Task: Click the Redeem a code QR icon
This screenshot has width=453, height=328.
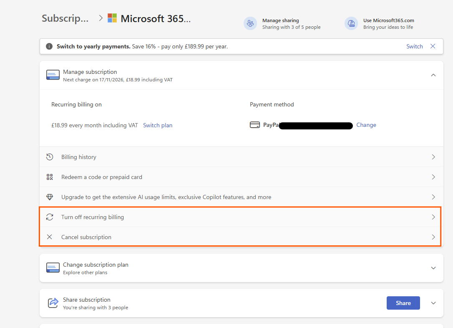Action: [50, 177]
